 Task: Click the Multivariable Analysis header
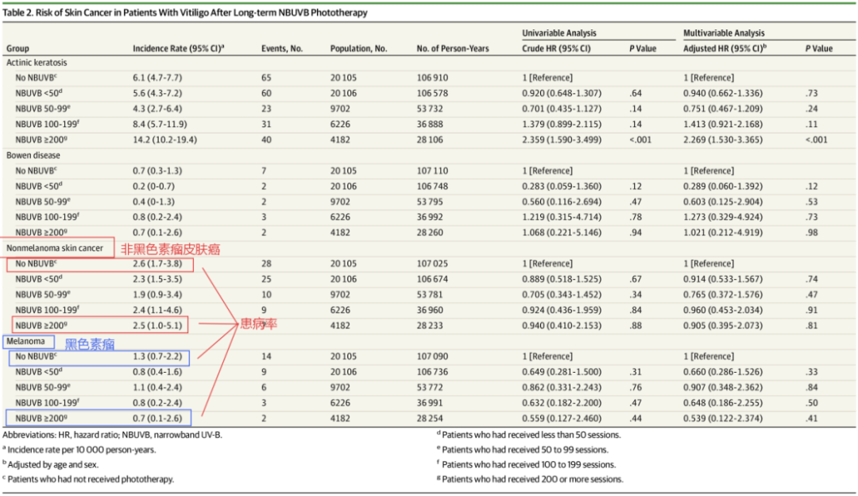(722, 33)
